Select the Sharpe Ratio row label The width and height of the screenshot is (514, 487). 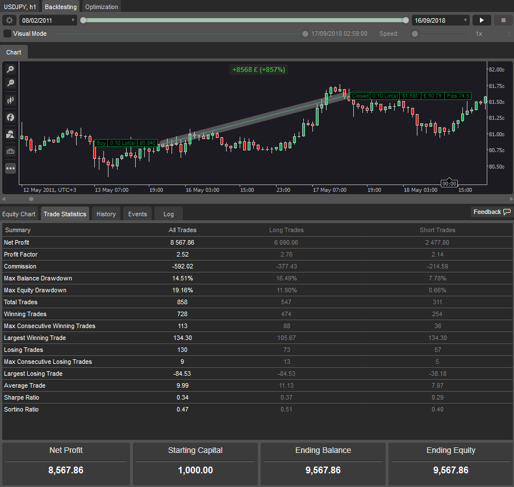point(22,397)
